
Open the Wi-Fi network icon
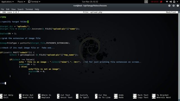tap(167, 2)
